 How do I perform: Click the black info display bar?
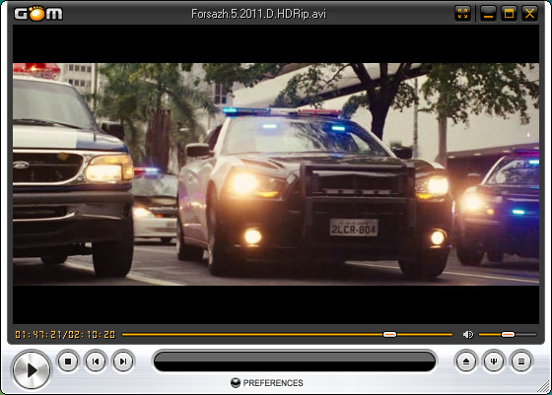point(295,361)
